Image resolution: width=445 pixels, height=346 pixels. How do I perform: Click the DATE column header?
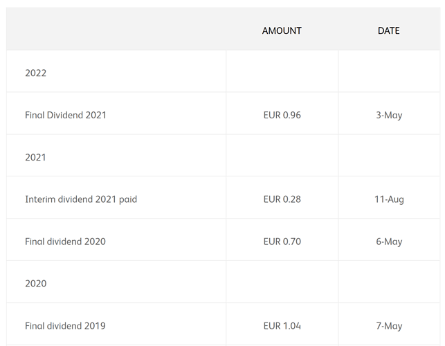coord(388,30)
